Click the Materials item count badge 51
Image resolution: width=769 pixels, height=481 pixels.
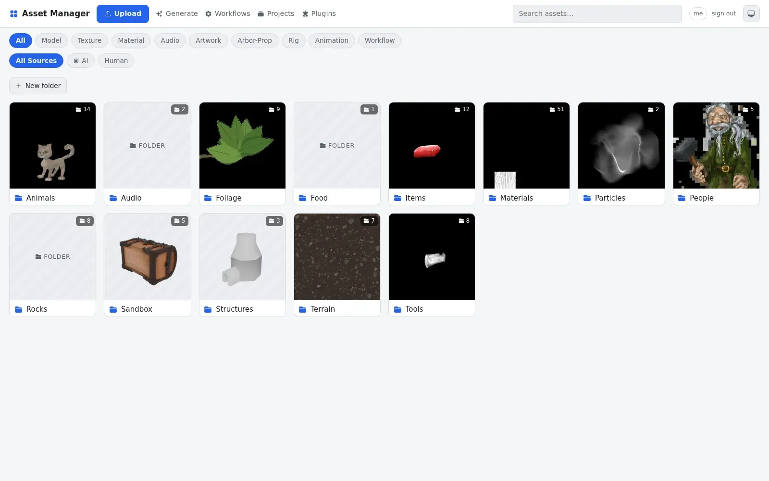[557, 110]
